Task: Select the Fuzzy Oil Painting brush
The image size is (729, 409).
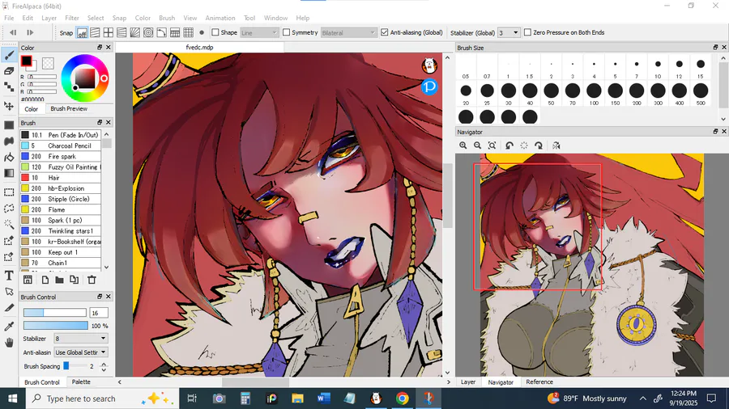Action: (61, 167)
